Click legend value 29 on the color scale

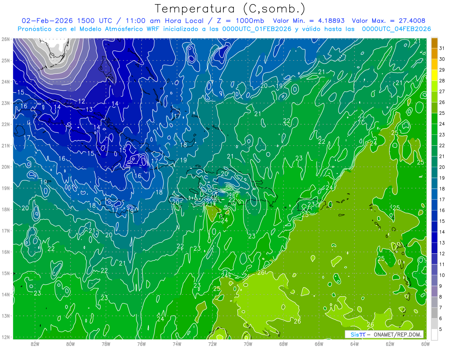tap(442, 70)
